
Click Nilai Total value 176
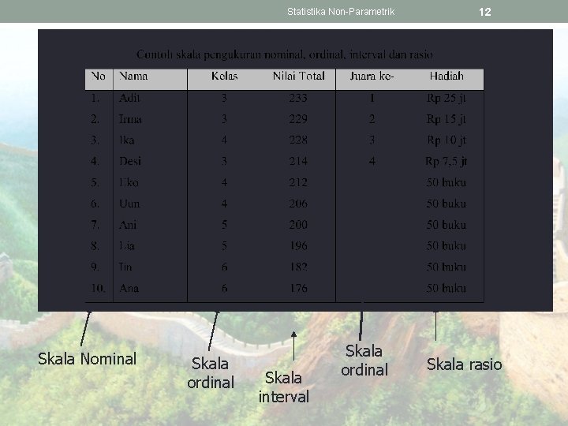point(298,289)
